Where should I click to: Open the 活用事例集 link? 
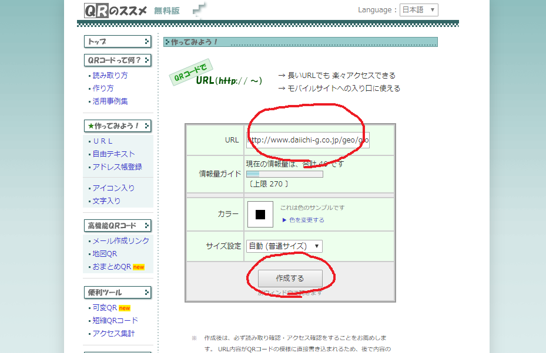pos(110,101)
